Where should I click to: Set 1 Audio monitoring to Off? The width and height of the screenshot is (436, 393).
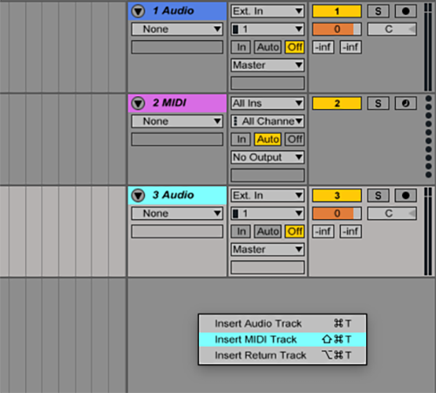(295, 47)
